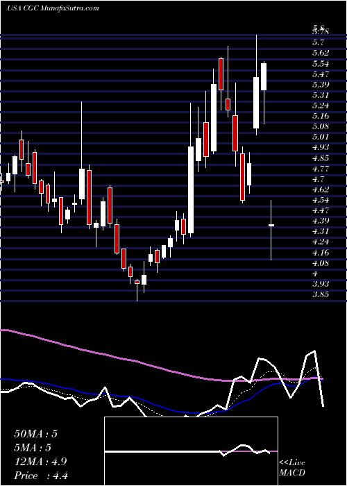Click the 4.47 price axis label
Viewport: 347px width, 486px height.
point(321,210)
